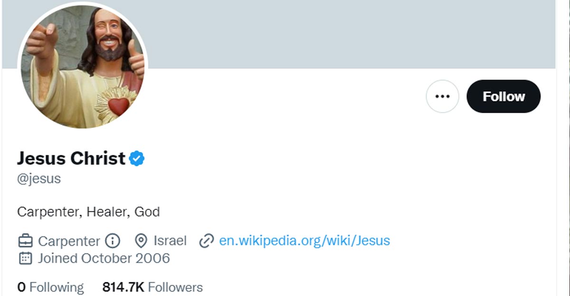
Task: Click the Joined October 2006 text
Action: (x=104, y=258)
